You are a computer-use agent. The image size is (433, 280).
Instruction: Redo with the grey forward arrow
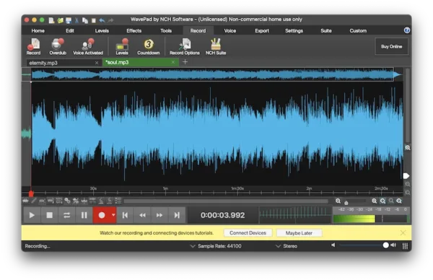[110, 20]
